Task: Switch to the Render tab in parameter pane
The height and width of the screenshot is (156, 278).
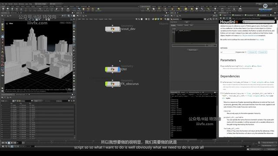Action: pyautogui.click(x=186, y=25)
